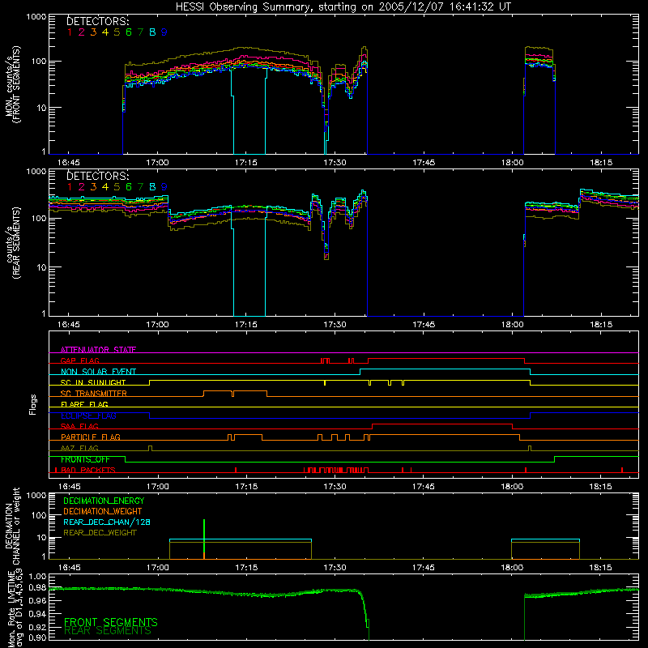648x648 pixels.
Task: Click the ECLIPSE_FLAG label
Action: click(x=88, y=416)
